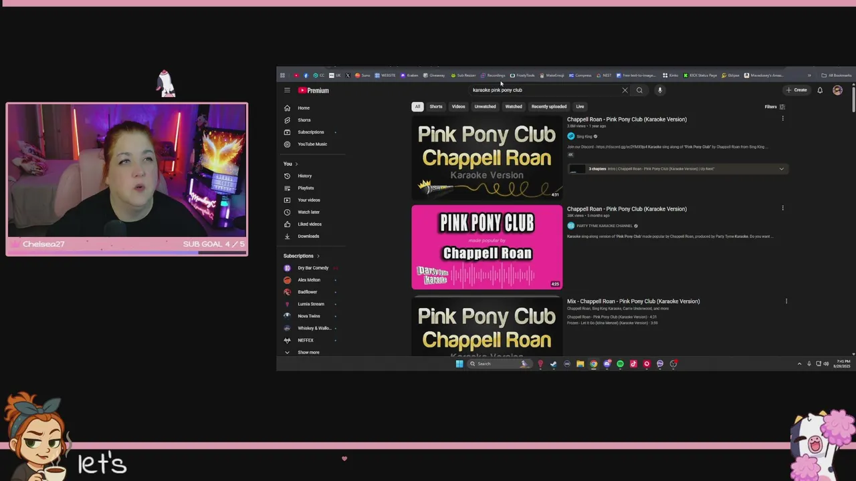This screenshot has width=856, height=481.
Task: Open the Giveaway bookmark
Action: 434,75
